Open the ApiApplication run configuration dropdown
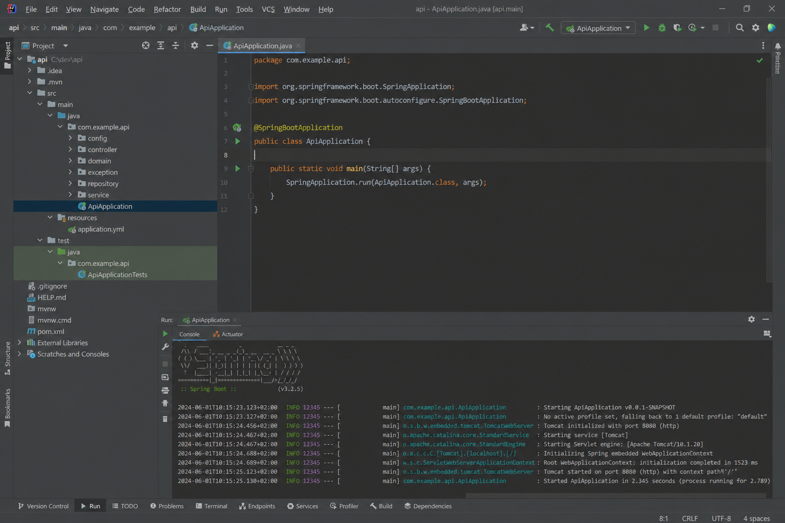Screen dimensions: 785x523 tap(598, 28)
